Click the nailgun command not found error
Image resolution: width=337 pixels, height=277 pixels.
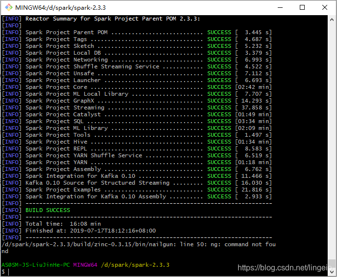(139, 248)
